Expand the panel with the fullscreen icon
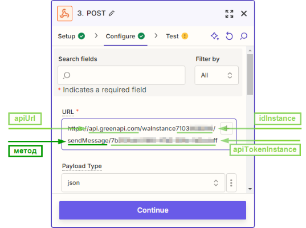This screenshot has width=306, height=228. (229, 14)
